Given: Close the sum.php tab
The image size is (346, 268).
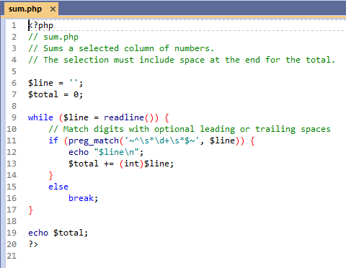Looking at the screenshot, I should [53, 9].
